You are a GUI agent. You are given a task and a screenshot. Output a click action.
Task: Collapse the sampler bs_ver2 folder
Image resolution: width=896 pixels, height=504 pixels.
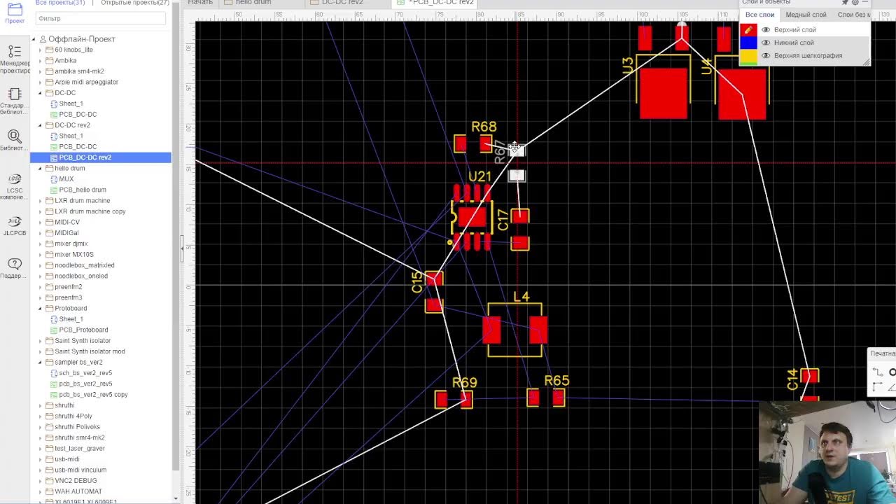pyautogui.click(x=40, y=363)
